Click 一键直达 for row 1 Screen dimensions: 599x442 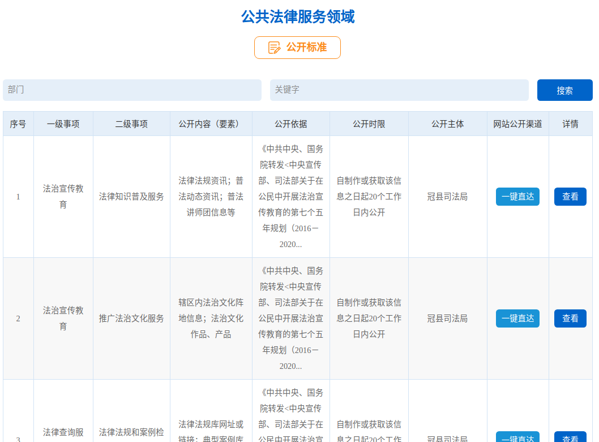coord(517,197)
